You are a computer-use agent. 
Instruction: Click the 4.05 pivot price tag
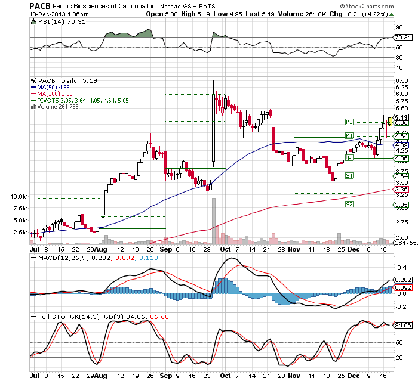[x=401, y=159]
